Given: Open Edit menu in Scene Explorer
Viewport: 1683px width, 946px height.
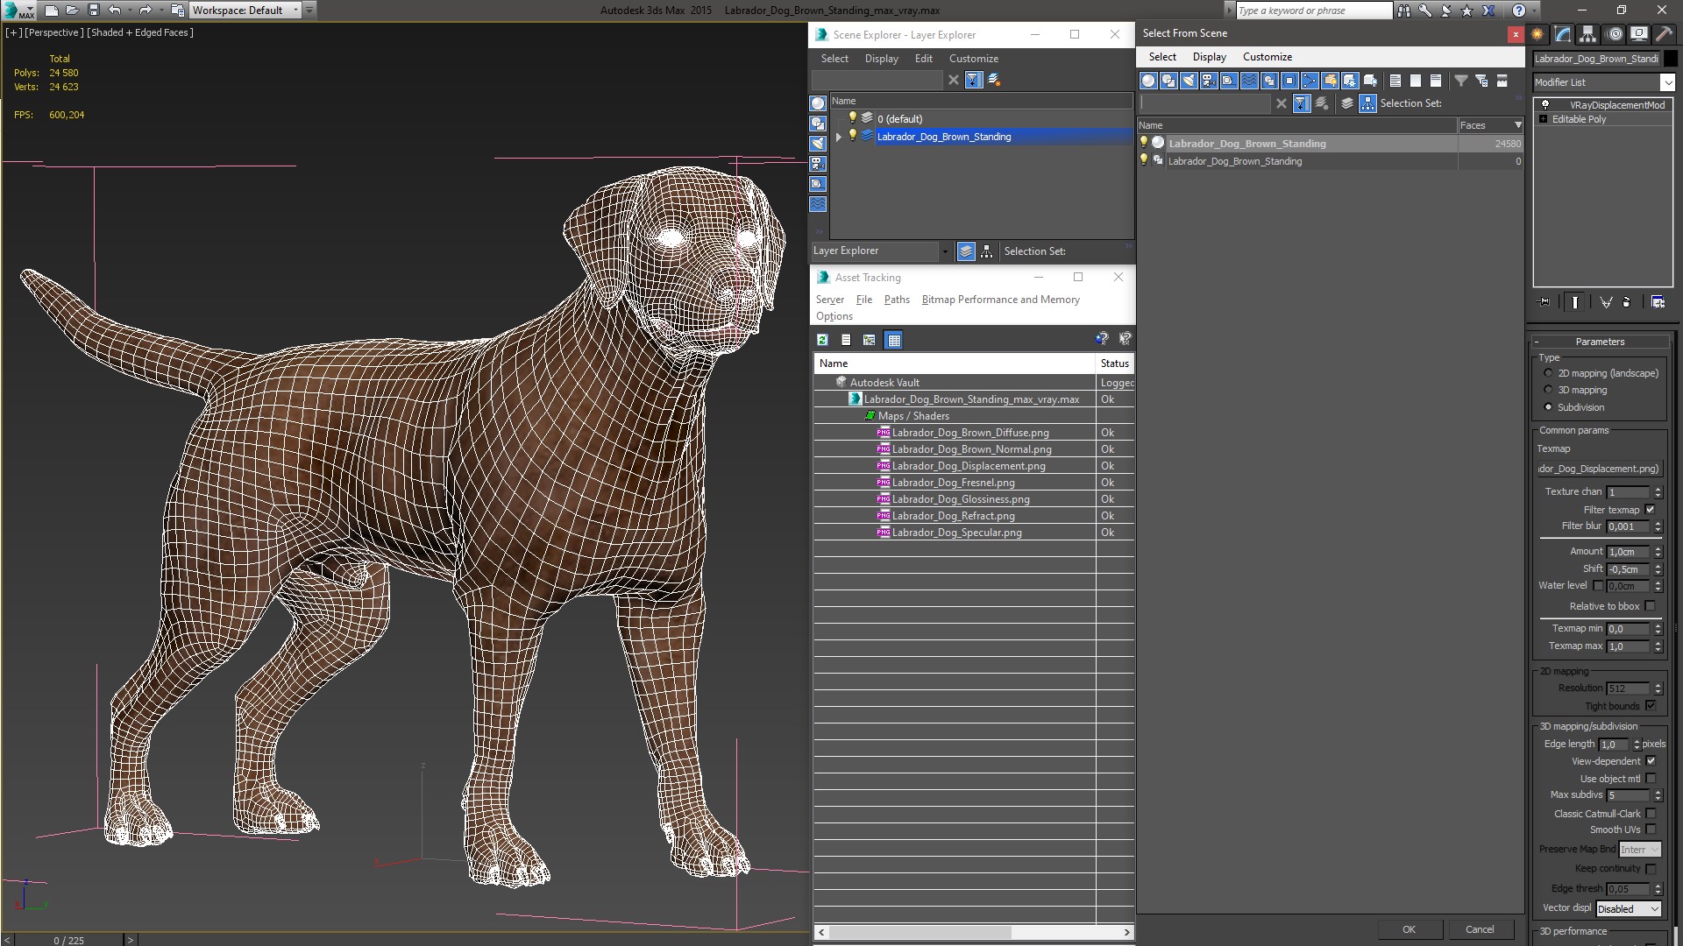Looking at the screenshot, I should click(x=923, y=59).
